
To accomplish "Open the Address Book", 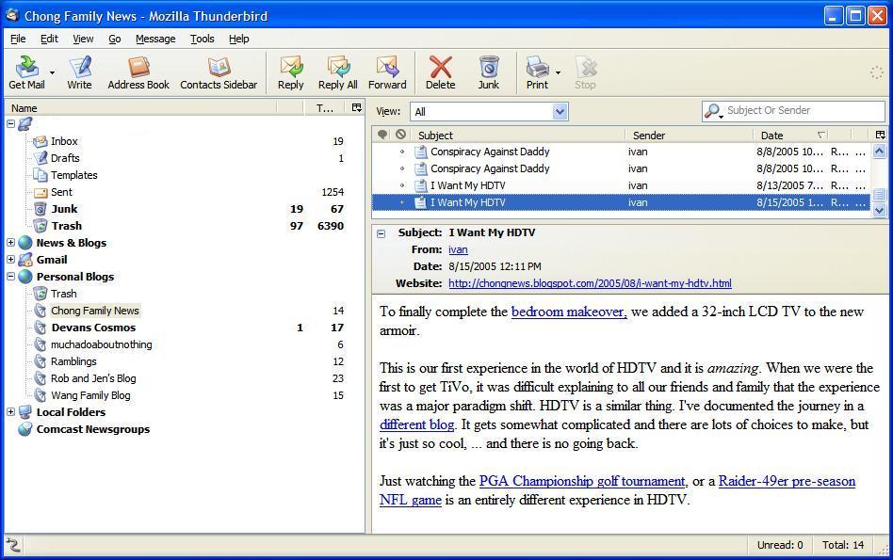I will click(138, 72).
